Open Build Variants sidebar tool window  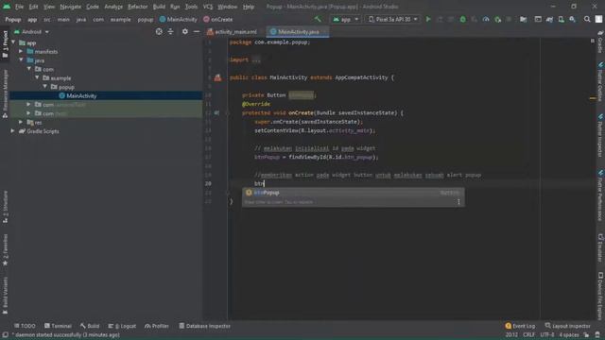coord(5,295)
